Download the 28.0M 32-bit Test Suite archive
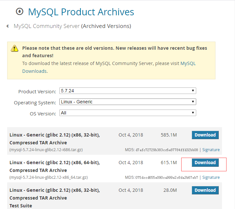Viewport: 235px width, 209px height. coord(205,190)
